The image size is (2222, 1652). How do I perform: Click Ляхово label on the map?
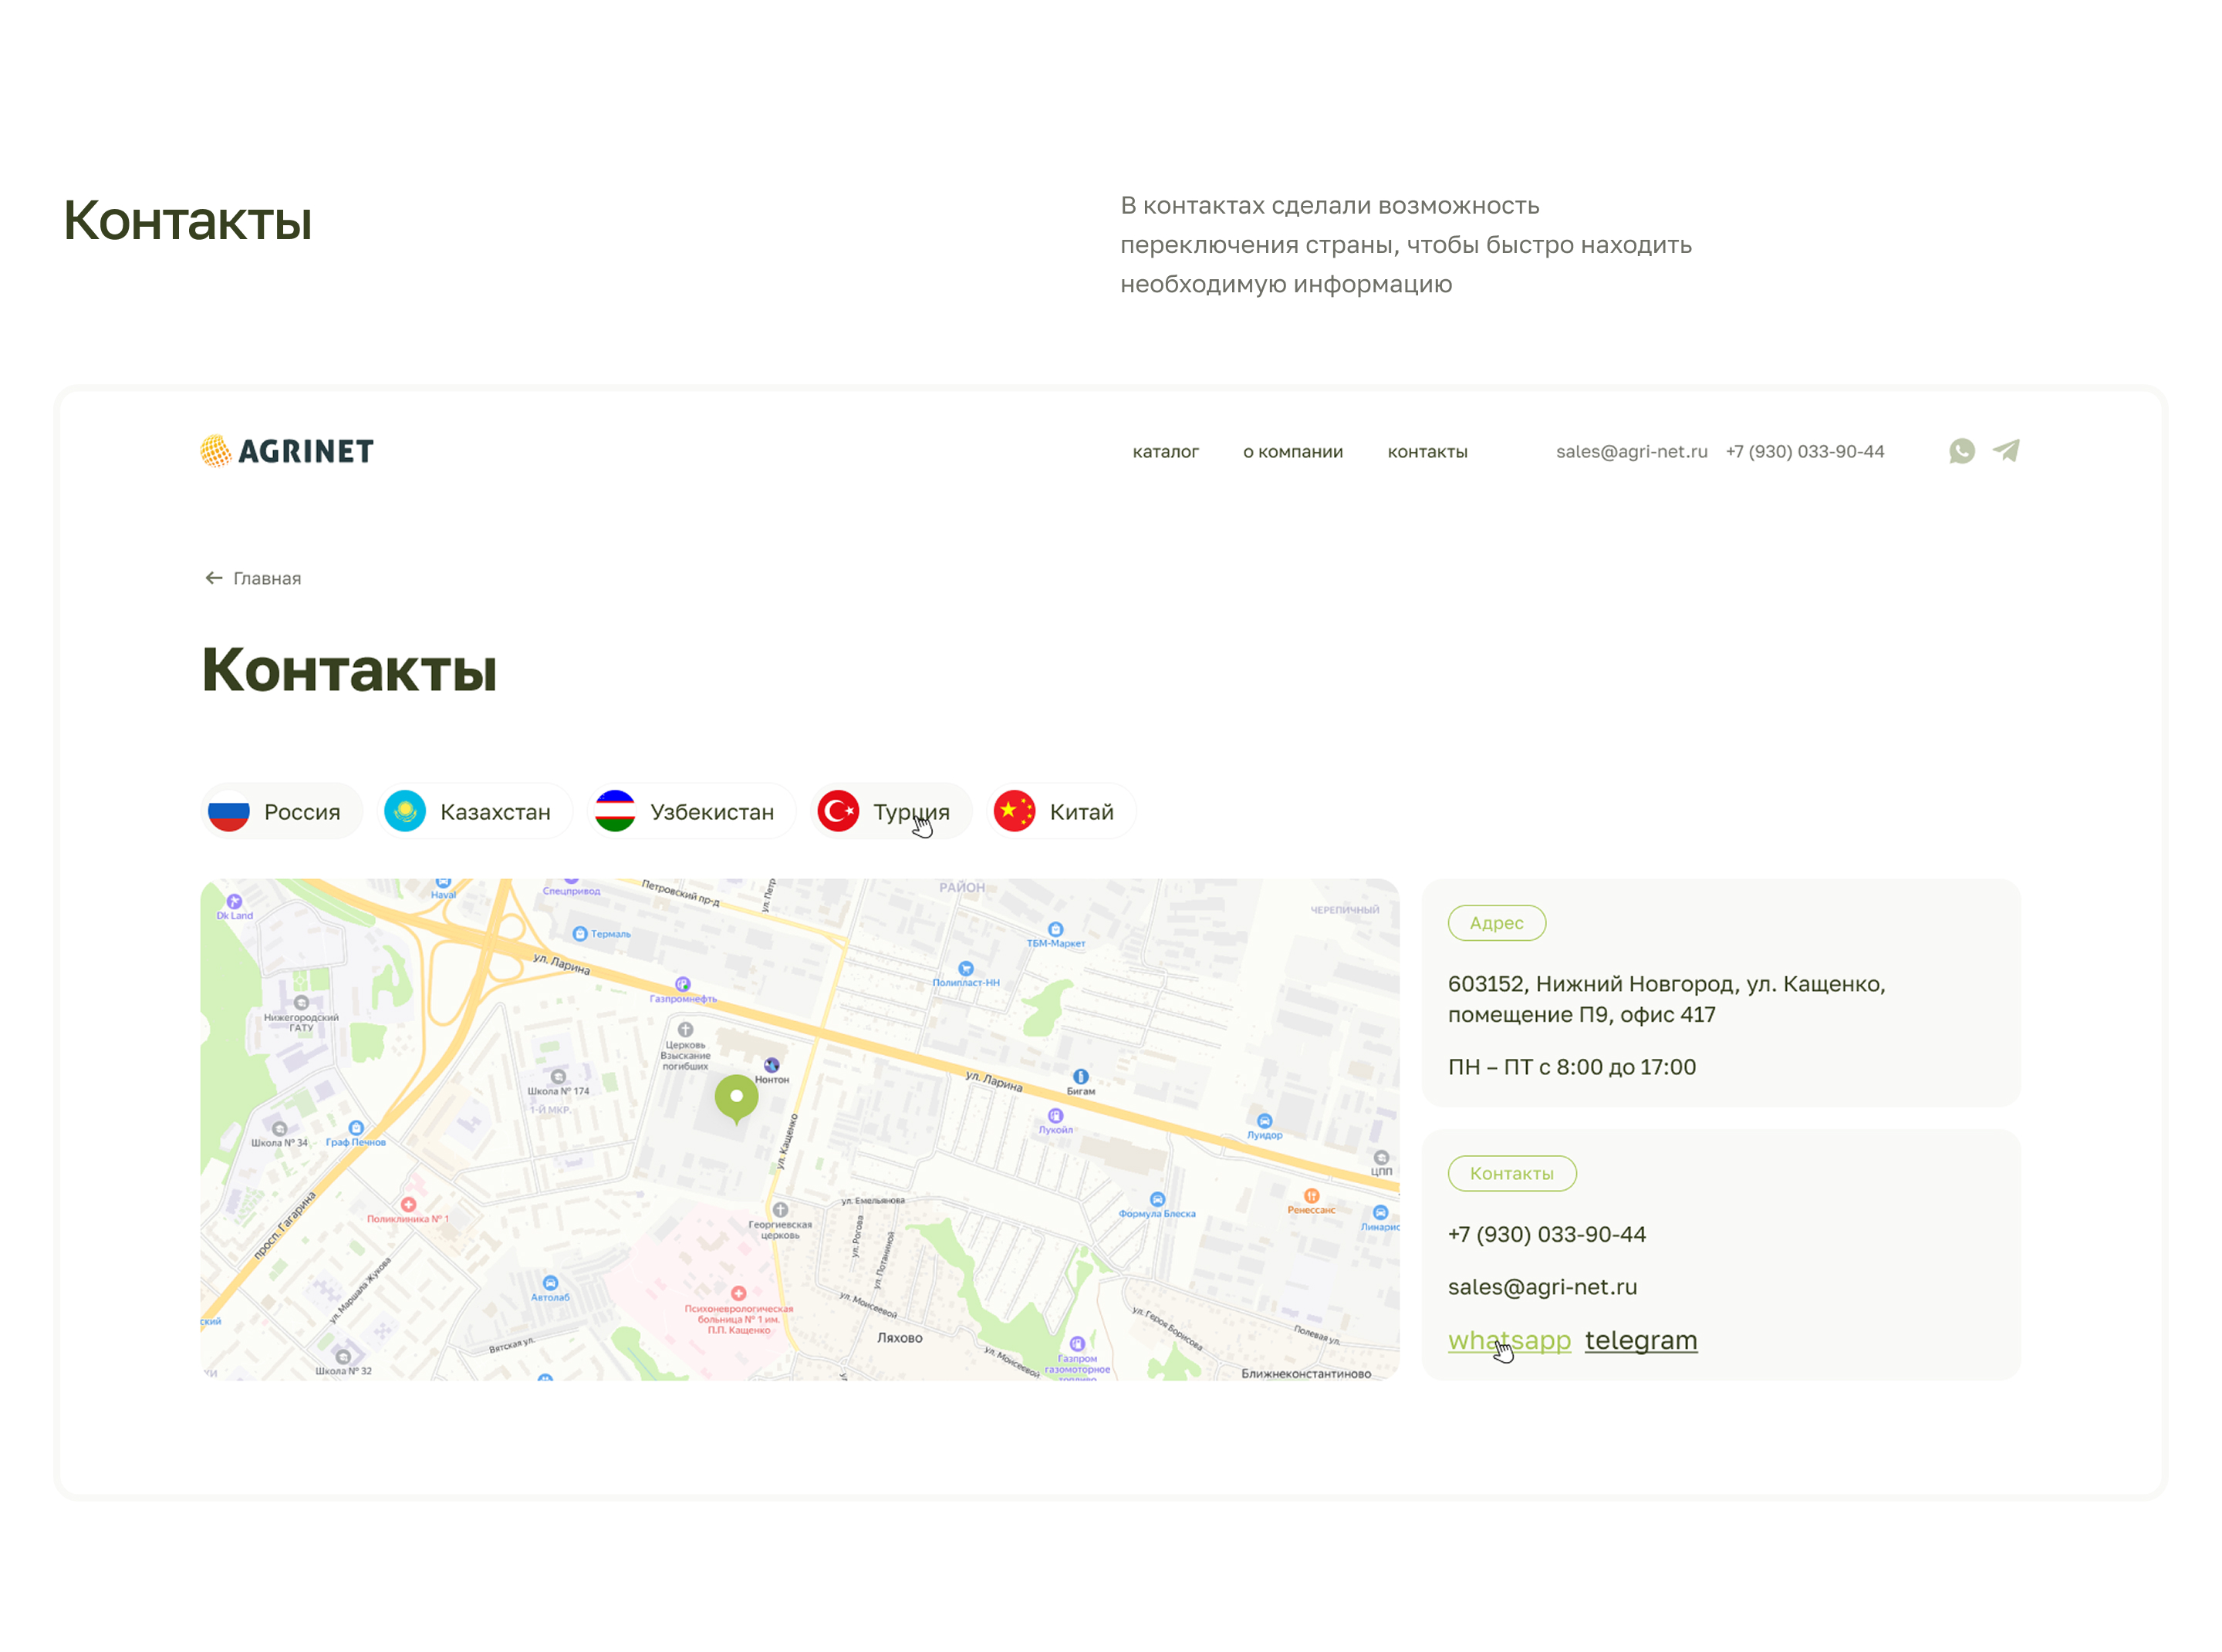tap(900, 1338)
